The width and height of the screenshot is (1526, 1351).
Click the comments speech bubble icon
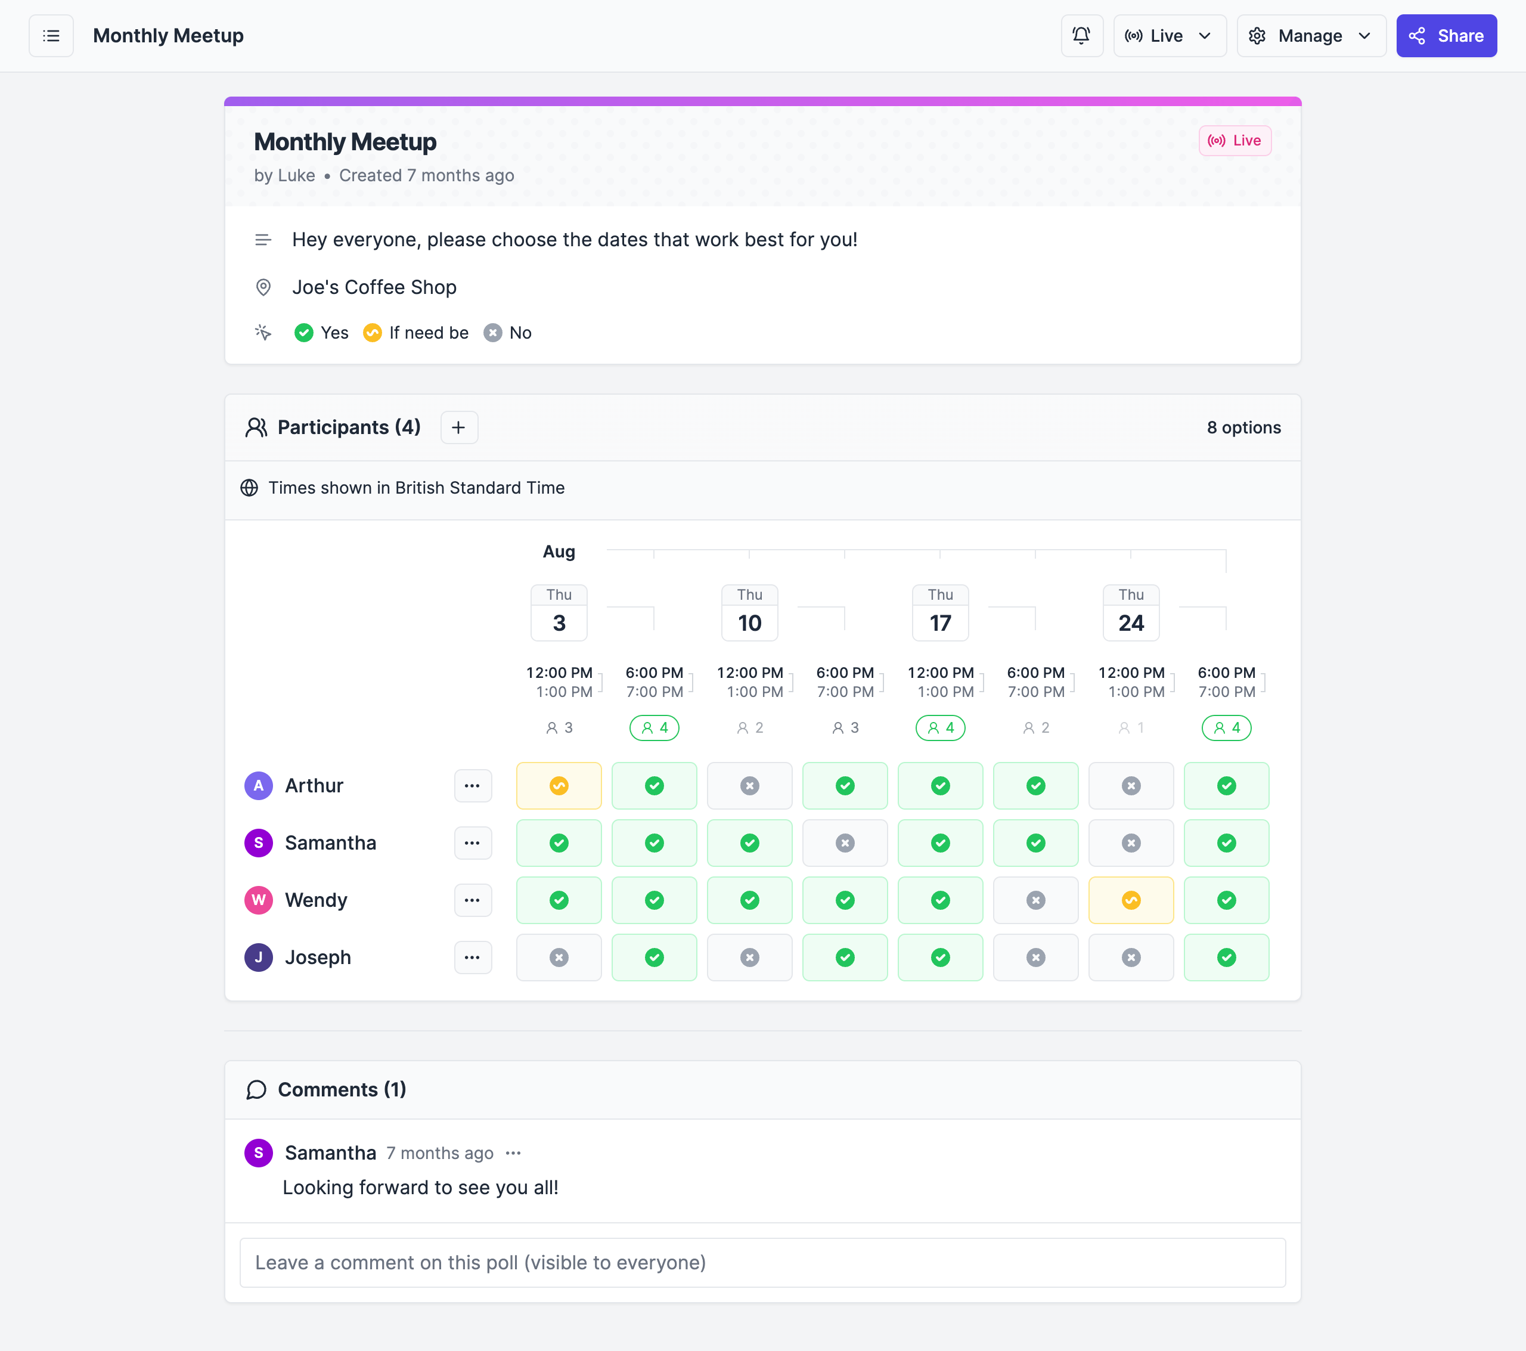coord(257,1090)
